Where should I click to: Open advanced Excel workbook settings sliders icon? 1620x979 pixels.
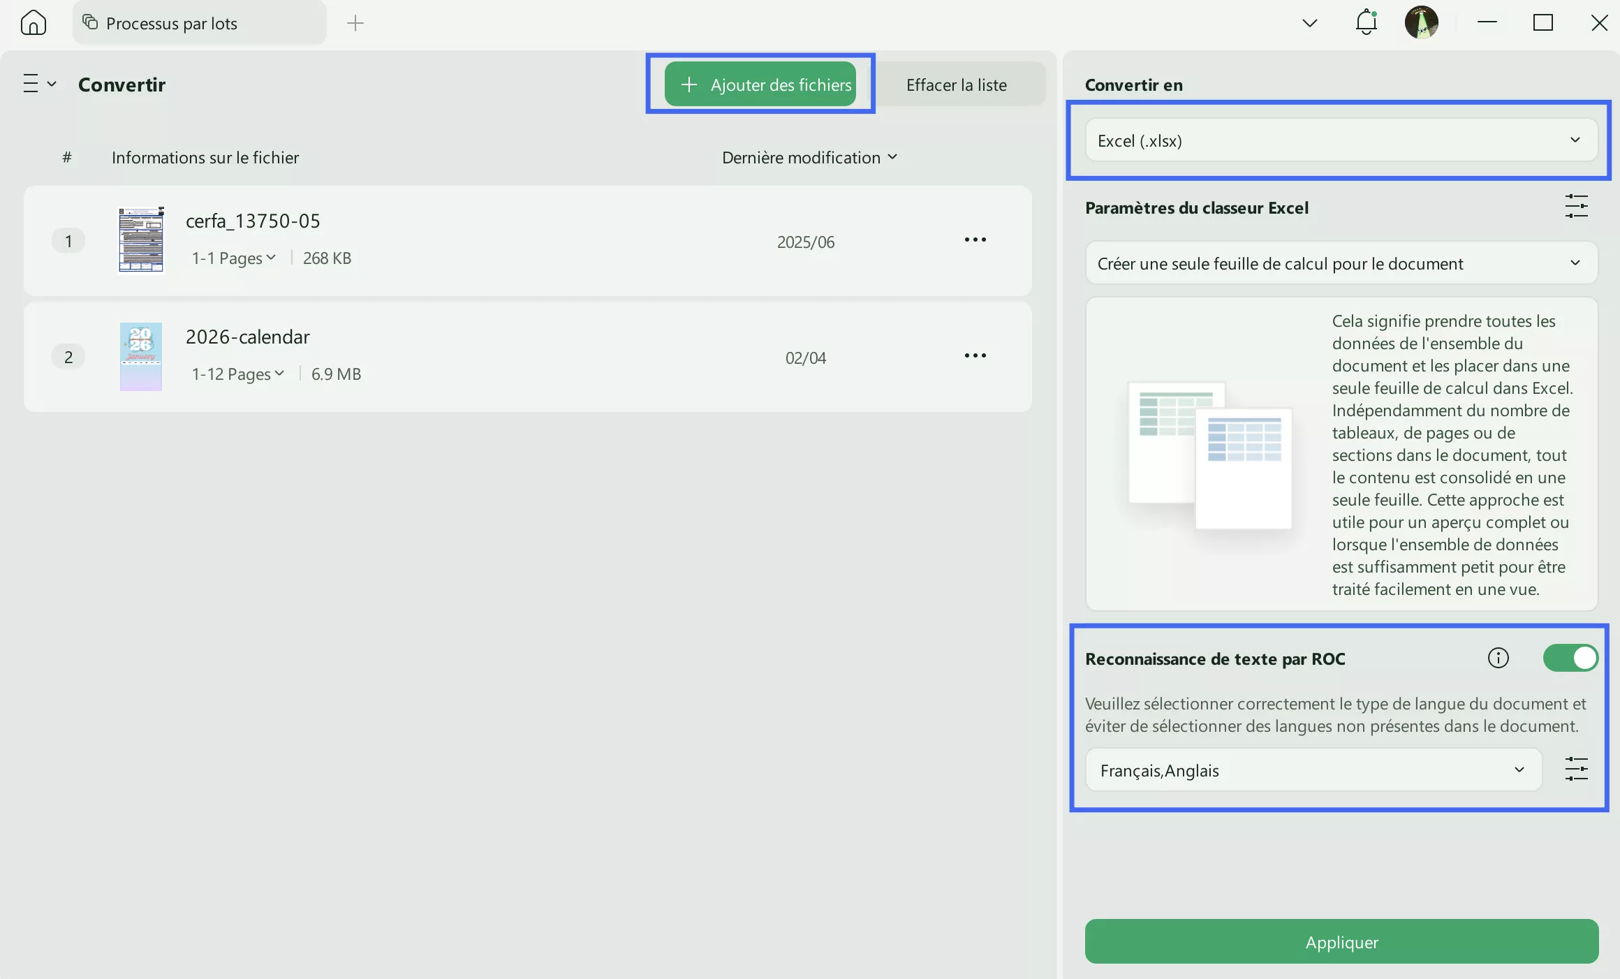(1577, 207)
